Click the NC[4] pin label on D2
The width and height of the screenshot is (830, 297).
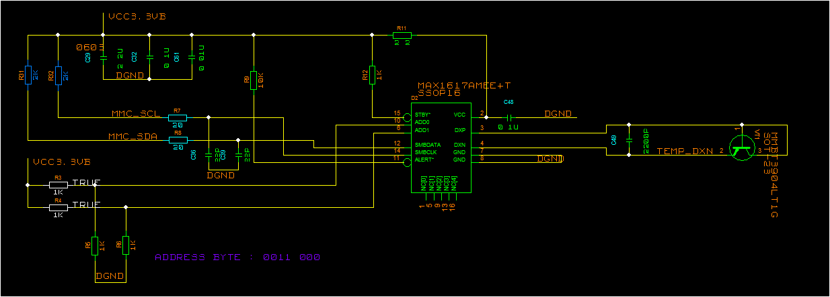(x=455, y=182)
